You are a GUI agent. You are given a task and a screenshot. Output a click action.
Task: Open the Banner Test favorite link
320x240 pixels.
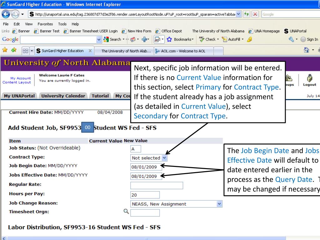[x=47, y=31]
